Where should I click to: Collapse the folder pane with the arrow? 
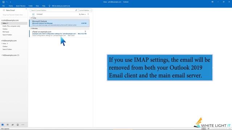(26, 9)
